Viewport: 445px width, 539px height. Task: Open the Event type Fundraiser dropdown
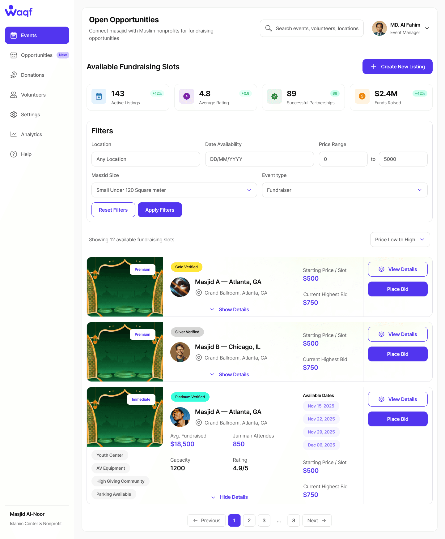click(345, 190)
